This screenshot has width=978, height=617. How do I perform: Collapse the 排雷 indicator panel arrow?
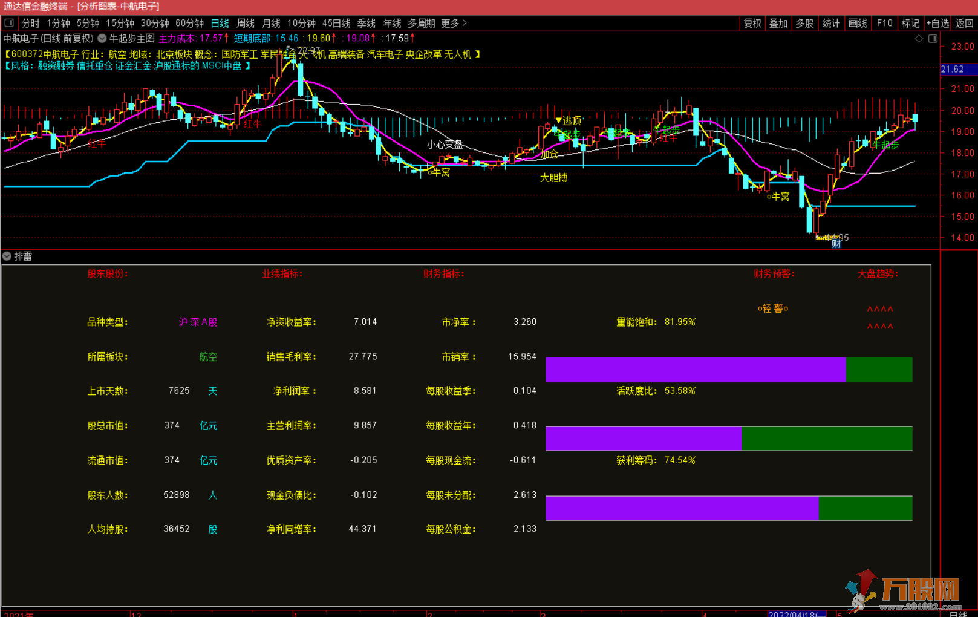(7, 256)
